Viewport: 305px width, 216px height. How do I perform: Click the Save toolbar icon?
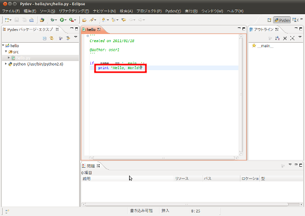pos(17,20)
